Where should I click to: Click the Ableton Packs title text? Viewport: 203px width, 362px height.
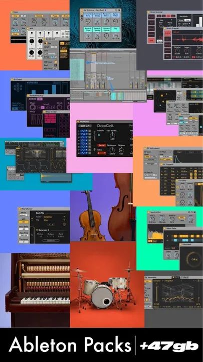[70, 345]
